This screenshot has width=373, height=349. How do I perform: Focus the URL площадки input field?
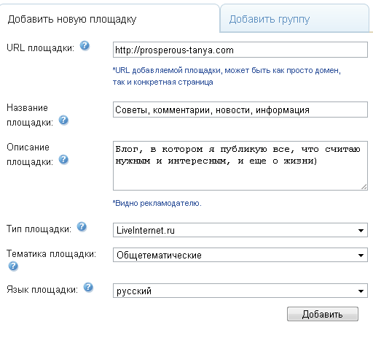point(240,50)
